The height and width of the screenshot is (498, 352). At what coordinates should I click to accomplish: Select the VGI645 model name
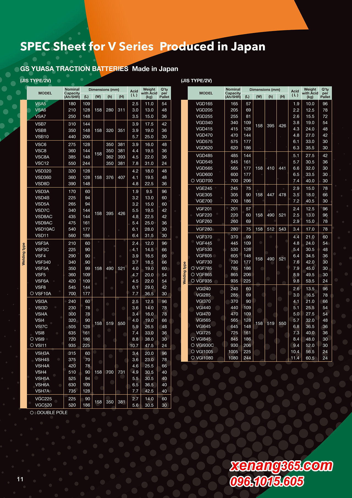coord(203,327)
